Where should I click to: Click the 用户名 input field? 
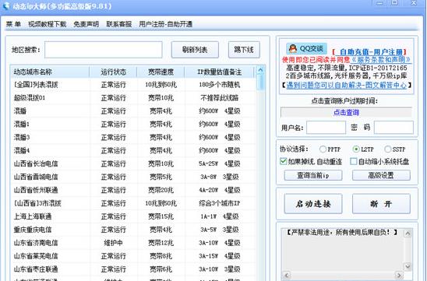[326, 128]
